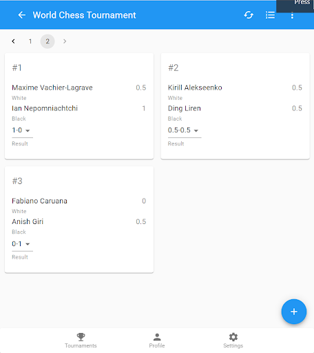Image resolution: width=314 pixels, height=353 pixels.
Task: Open result dropdown for board #1
Action: (22, 130)
